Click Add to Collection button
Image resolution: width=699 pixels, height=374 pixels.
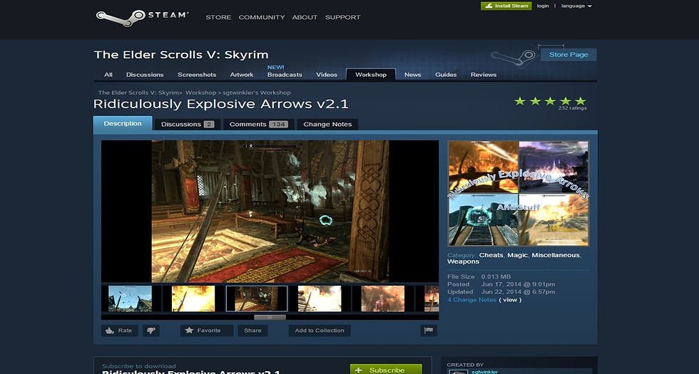[320, 331]
